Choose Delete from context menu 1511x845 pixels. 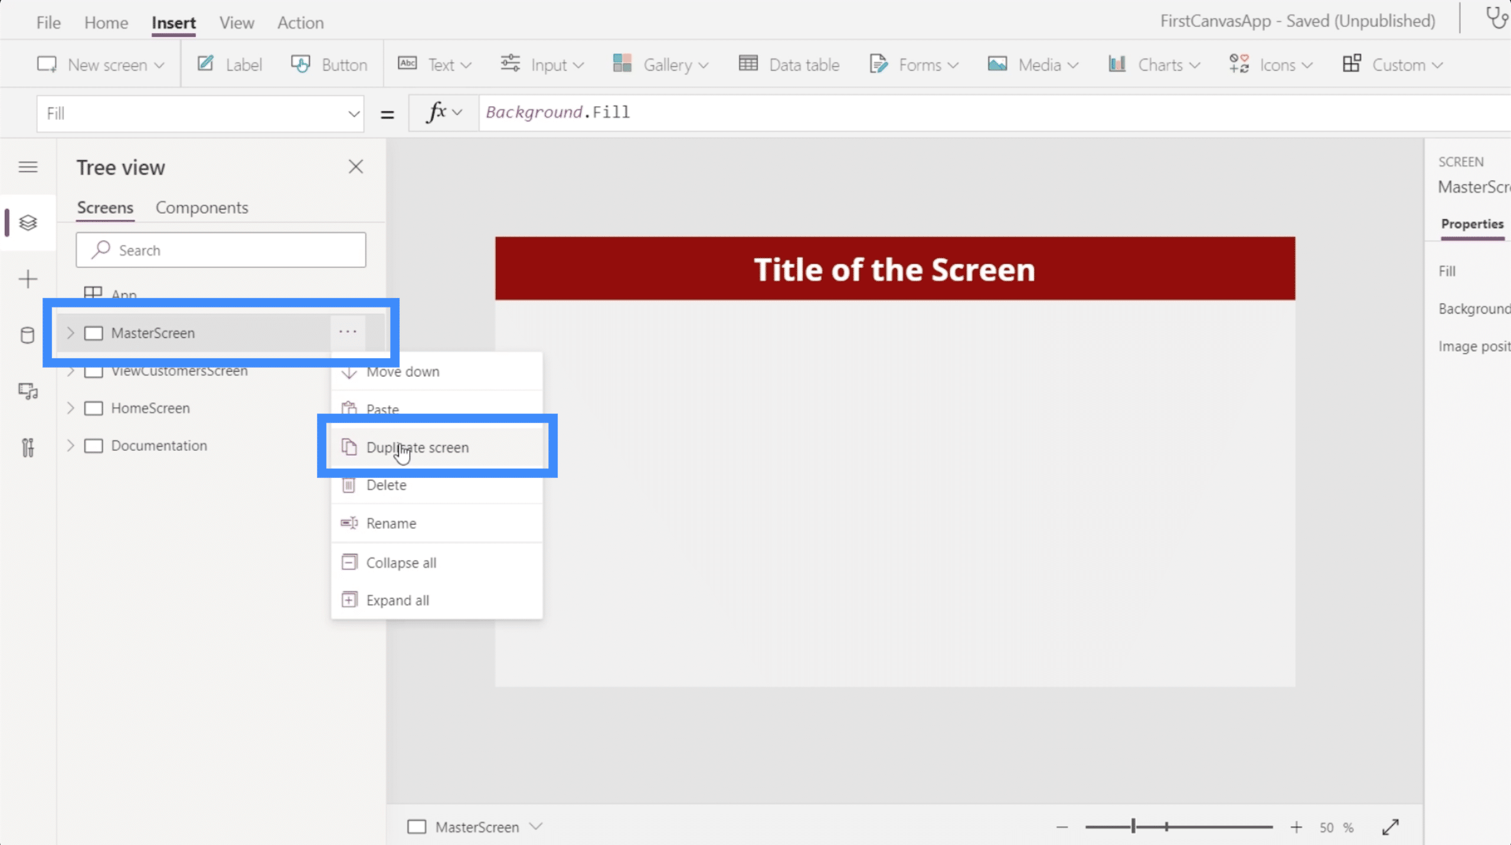pos(437,485)
